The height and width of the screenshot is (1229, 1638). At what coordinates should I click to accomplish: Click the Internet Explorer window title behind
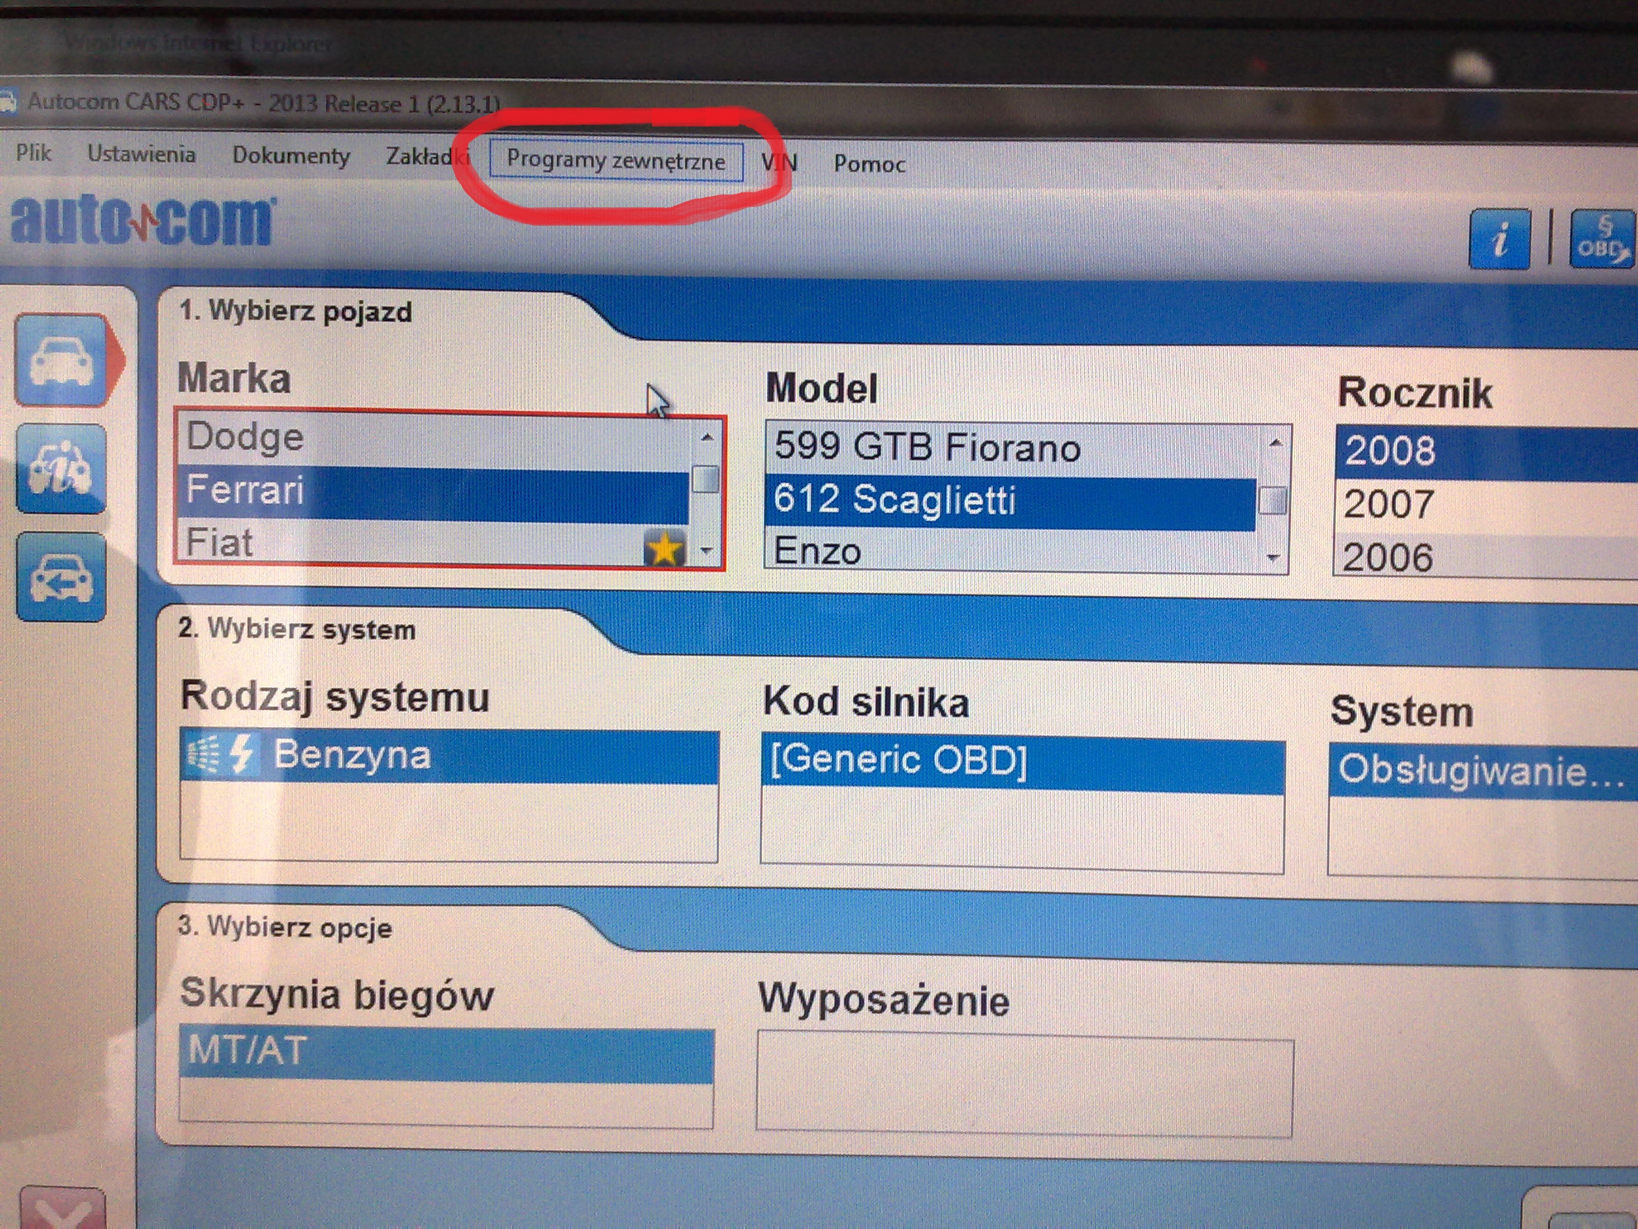click(200, 44)
